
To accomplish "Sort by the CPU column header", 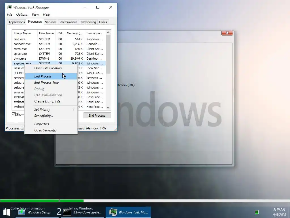I will click(x=60, y=33).
